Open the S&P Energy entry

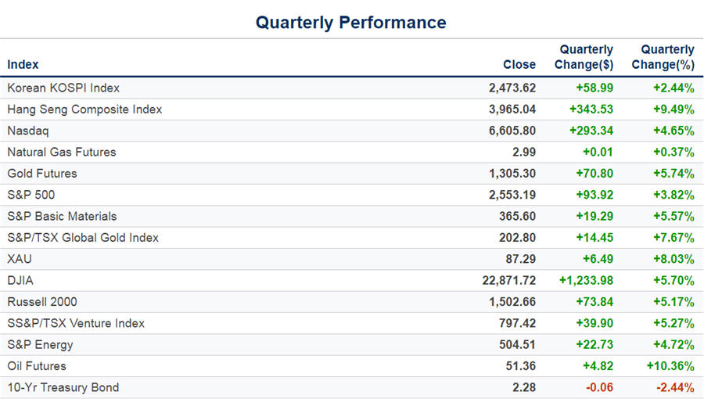[x=40, y=344]
